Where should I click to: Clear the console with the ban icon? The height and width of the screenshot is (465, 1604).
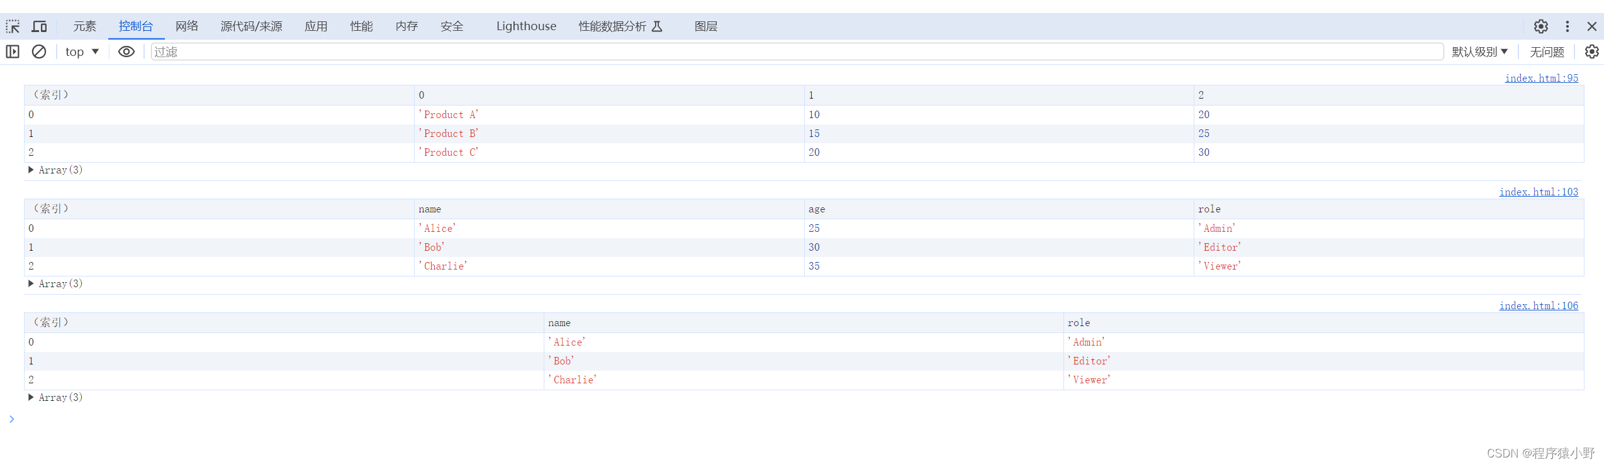(39, 52)
